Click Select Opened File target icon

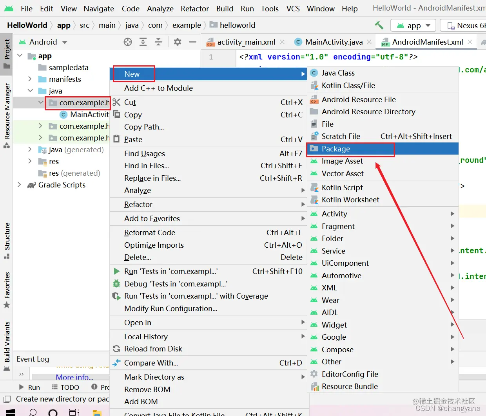[x=128, y=42]
